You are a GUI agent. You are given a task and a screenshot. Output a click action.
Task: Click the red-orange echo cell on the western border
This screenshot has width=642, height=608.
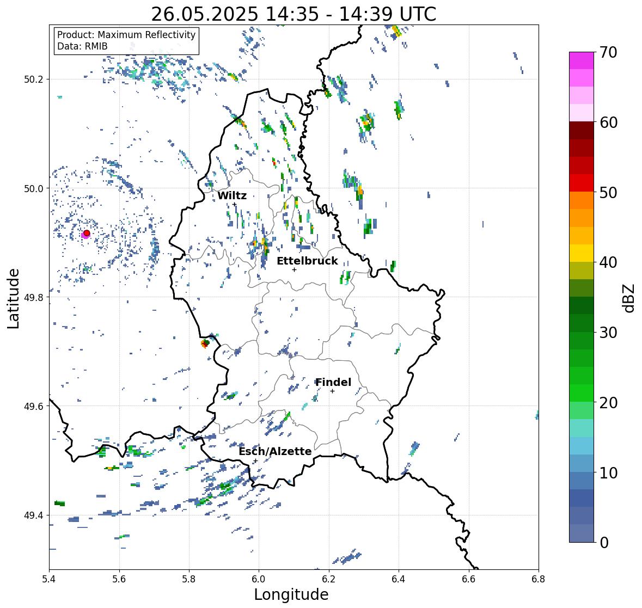tap(205, 343)
